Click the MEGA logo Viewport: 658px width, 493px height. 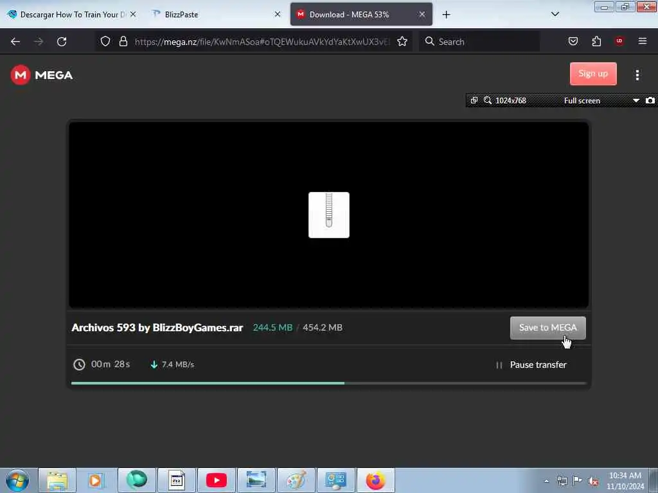(x=42, y=75)
